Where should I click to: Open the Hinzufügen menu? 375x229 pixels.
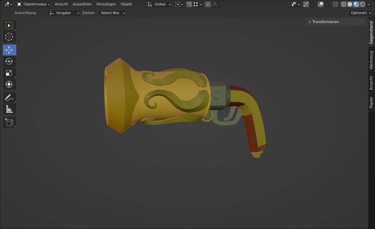pyautogui.click(x=106, y=4)
